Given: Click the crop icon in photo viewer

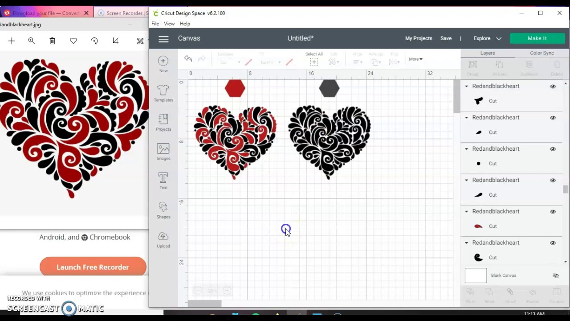Looking at the screenshot, I should tap(115, 41).
